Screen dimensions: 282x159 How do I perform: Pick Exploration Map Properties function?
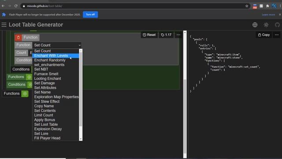pos(56,97)
